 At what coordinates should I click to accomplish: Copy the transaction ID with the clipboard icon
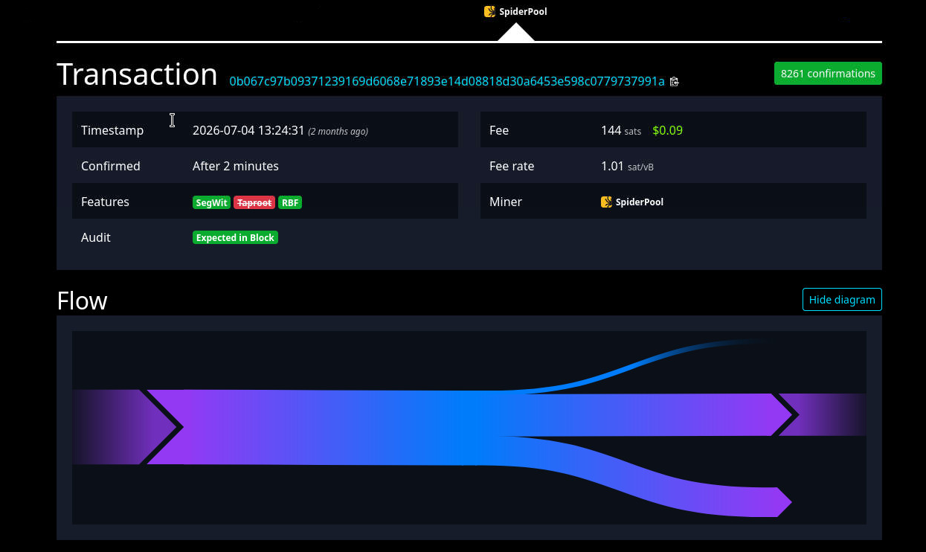tap(674, 82)
